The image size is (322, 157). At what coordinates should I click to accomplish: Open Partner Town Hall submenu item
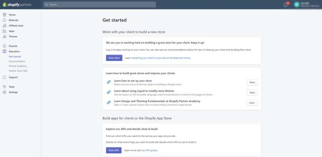coord(18,71)
